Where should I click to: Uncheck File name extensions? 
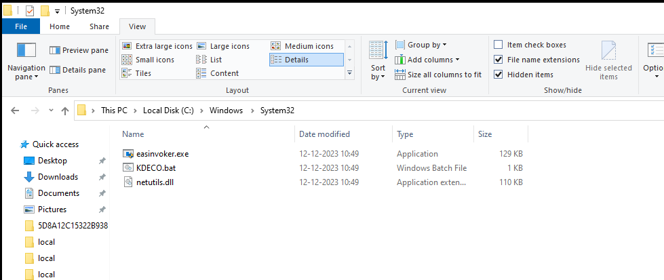(499, 60)
